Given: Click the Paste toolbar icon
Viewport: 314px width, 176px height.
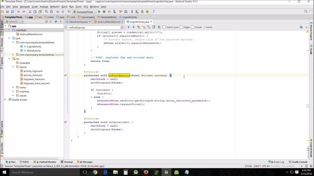Looking at the screenshot, I should pyautogui.click(x=40, y=12).
